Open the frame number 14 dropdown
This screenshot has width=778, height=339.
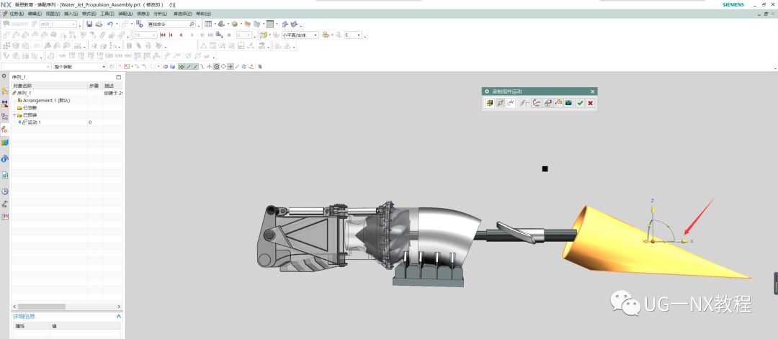(x=154, y=35)
